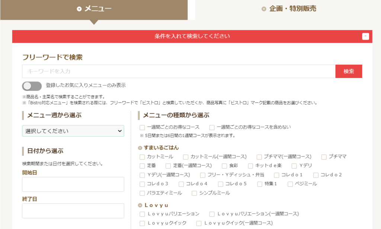Tick the 一週間ごとのお得なコース checkbox

click(x=142, y=127)
